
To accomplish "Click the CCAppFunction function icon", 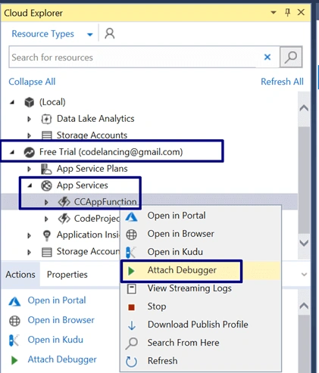I will (x=64, y=202).
